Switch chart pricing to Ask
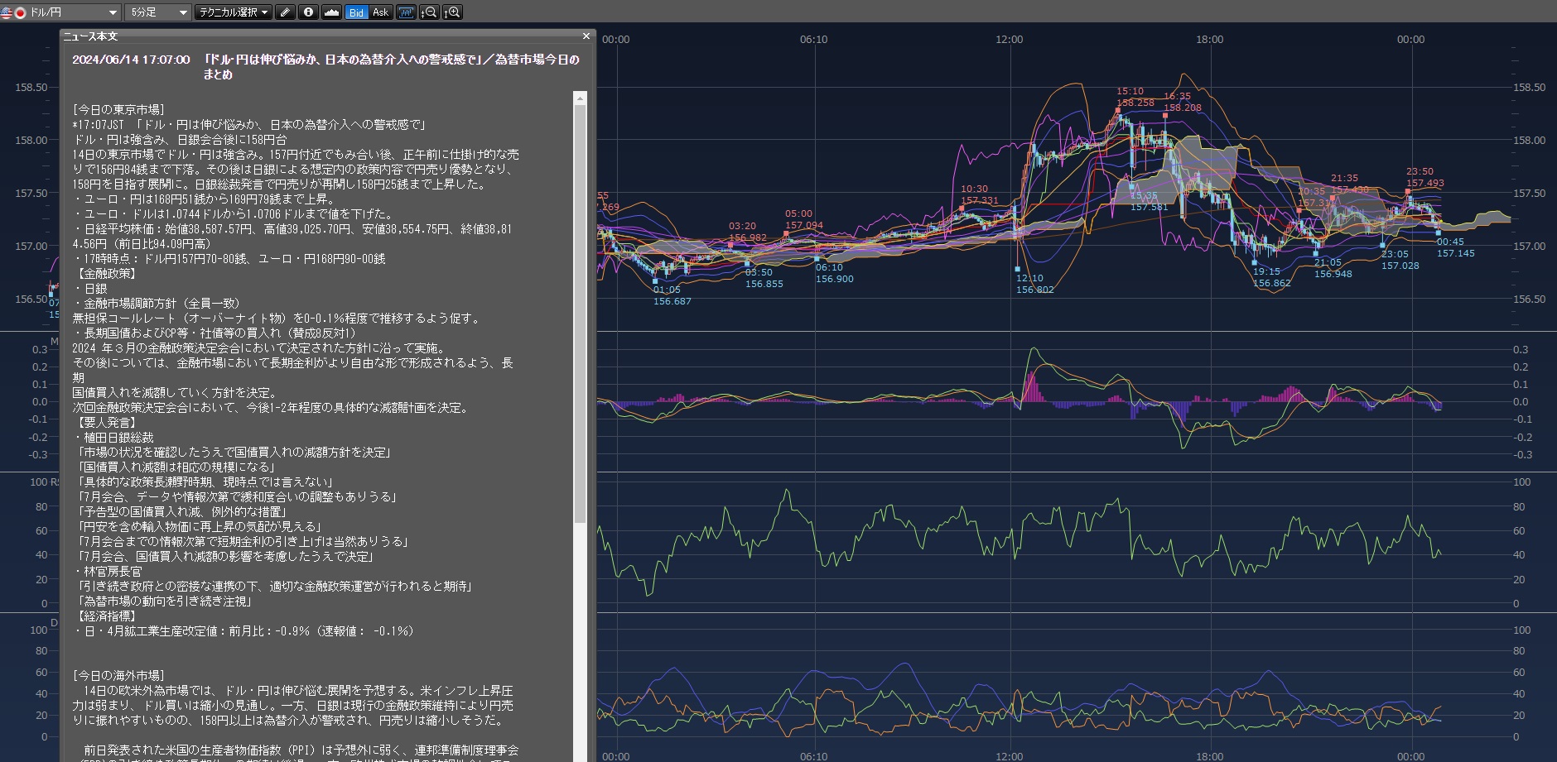This screenshot has height=762, width=1557. [380, 12]
